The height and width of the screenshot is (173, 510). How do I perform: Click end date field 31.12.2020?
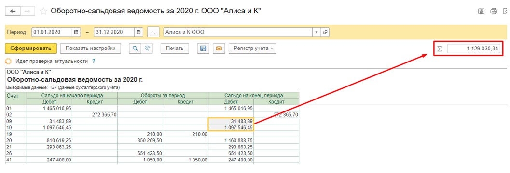click(x=114, y=32)
